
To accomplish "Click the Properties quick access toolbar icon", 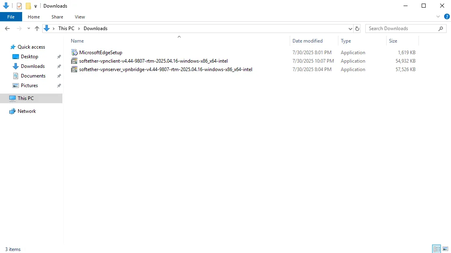I will click(x=19, y=6).
